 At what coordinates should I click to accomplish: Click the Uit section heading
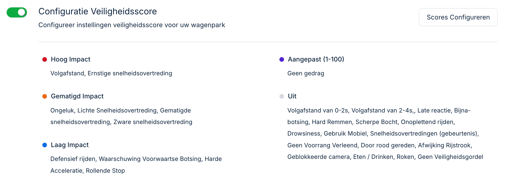[292, 96]
